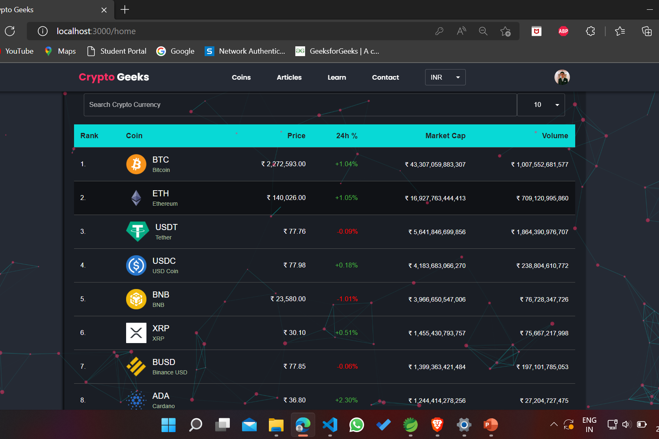Select Bitcoin price ₹ 2,272,593.00
Image resolution: width=659 pixels, height=439 pixels.
point(284,164)
